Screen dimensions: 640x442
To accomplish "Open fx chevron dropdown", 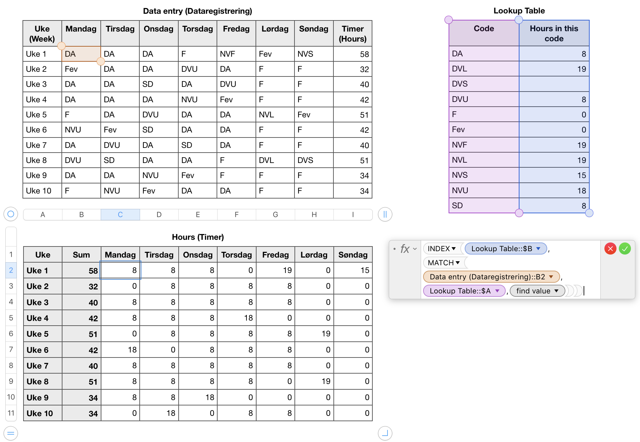I will (415, 249).
